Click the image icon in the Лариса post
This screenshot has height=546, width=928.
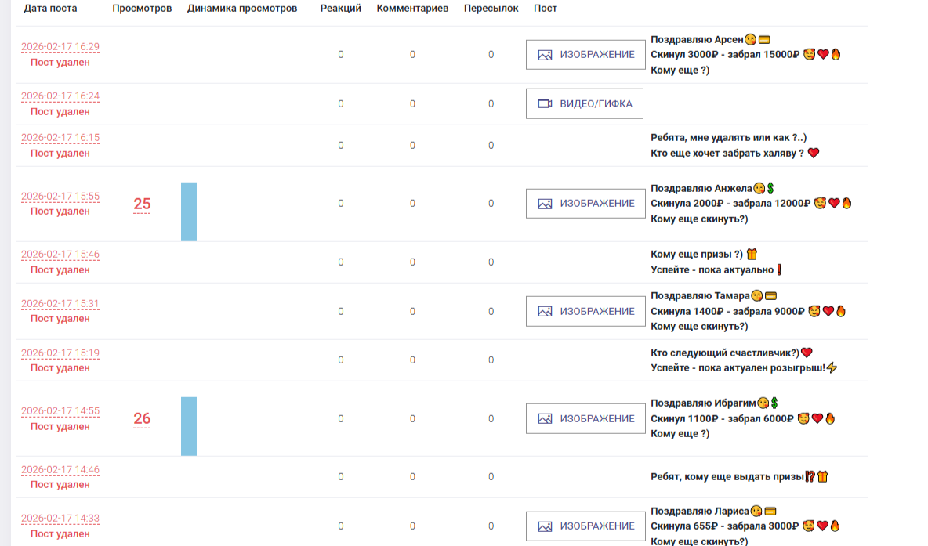click(x=545, y=526)
